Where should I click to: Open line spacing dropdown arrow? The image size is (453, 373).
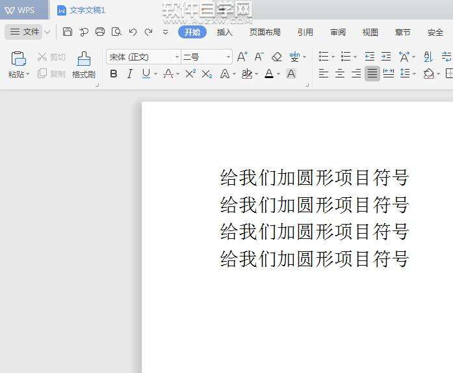pyautogui.click(x=414, y=74)
